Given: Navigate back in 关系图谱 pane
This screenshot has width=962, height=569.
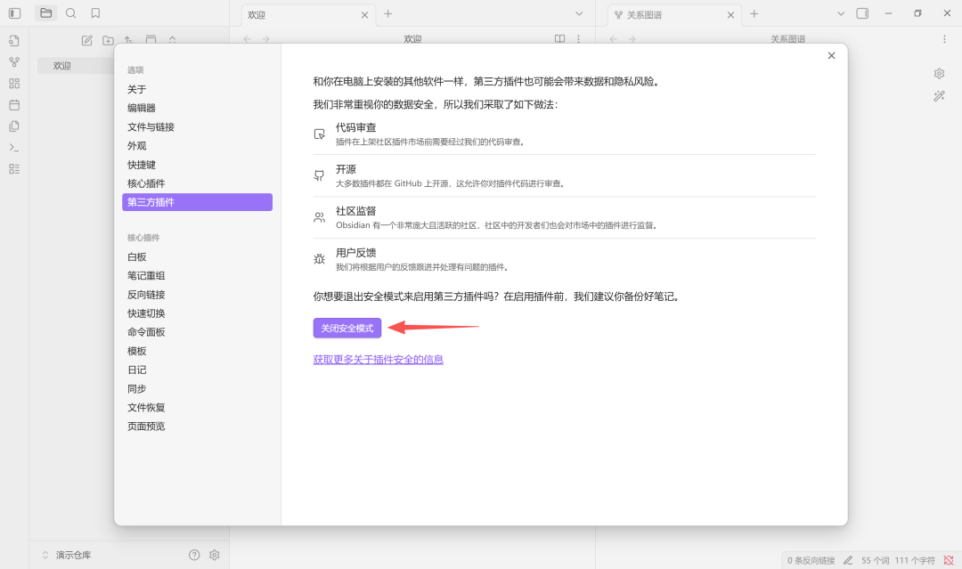Looking at the screenshot, I should click(x=613, y=38).
